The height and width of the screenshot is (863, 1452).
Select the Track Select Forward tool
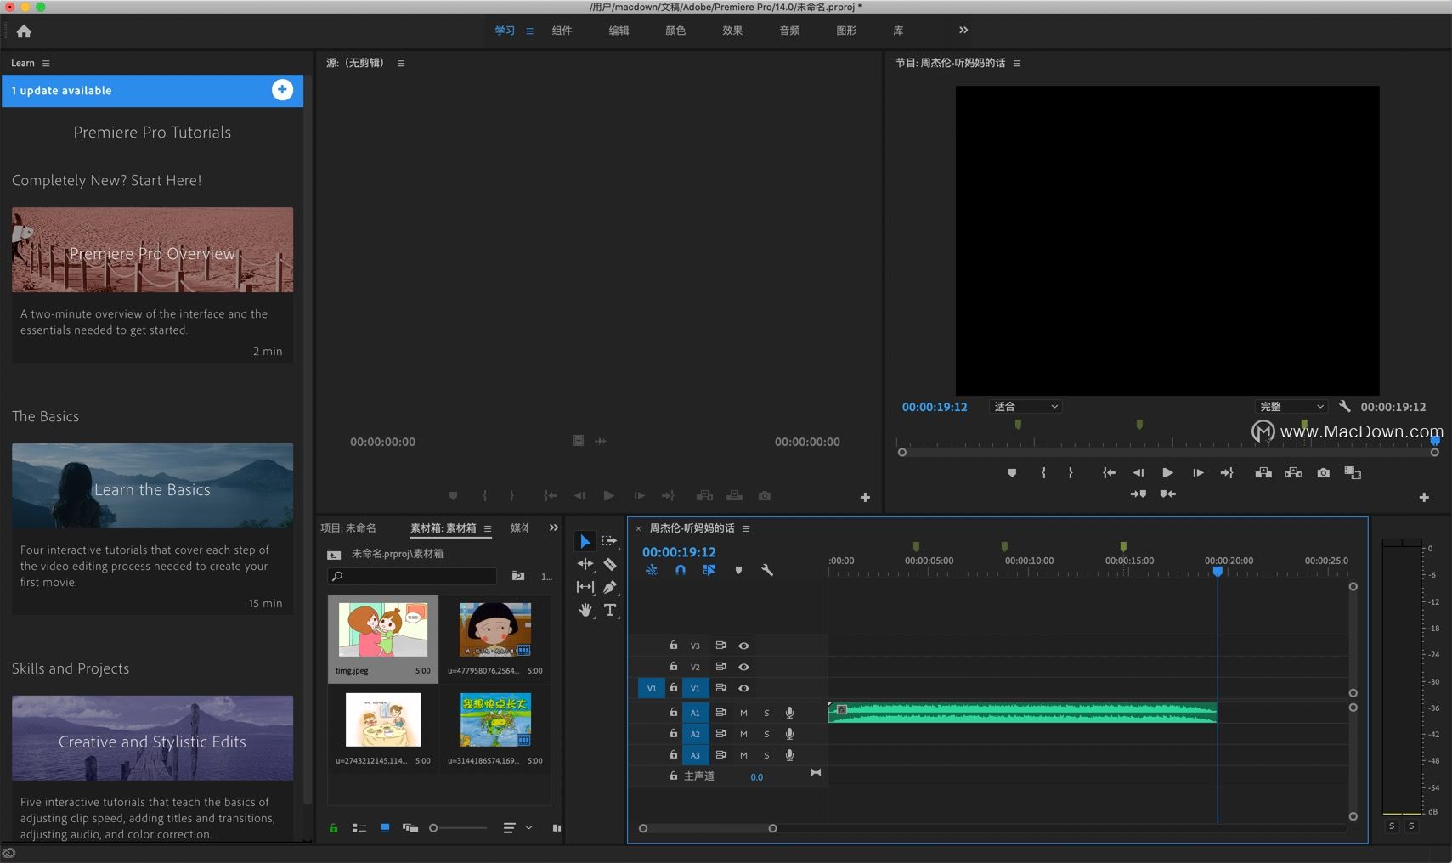[609, 541]
